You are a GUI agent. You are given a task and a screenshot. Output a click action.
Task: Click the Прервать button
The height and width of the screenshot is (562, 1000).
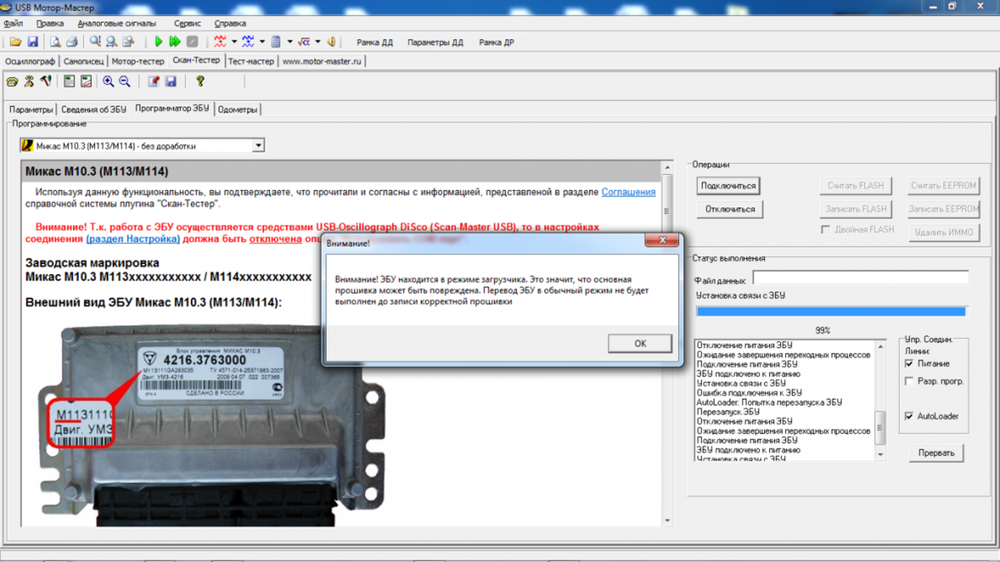coord(937,453)
